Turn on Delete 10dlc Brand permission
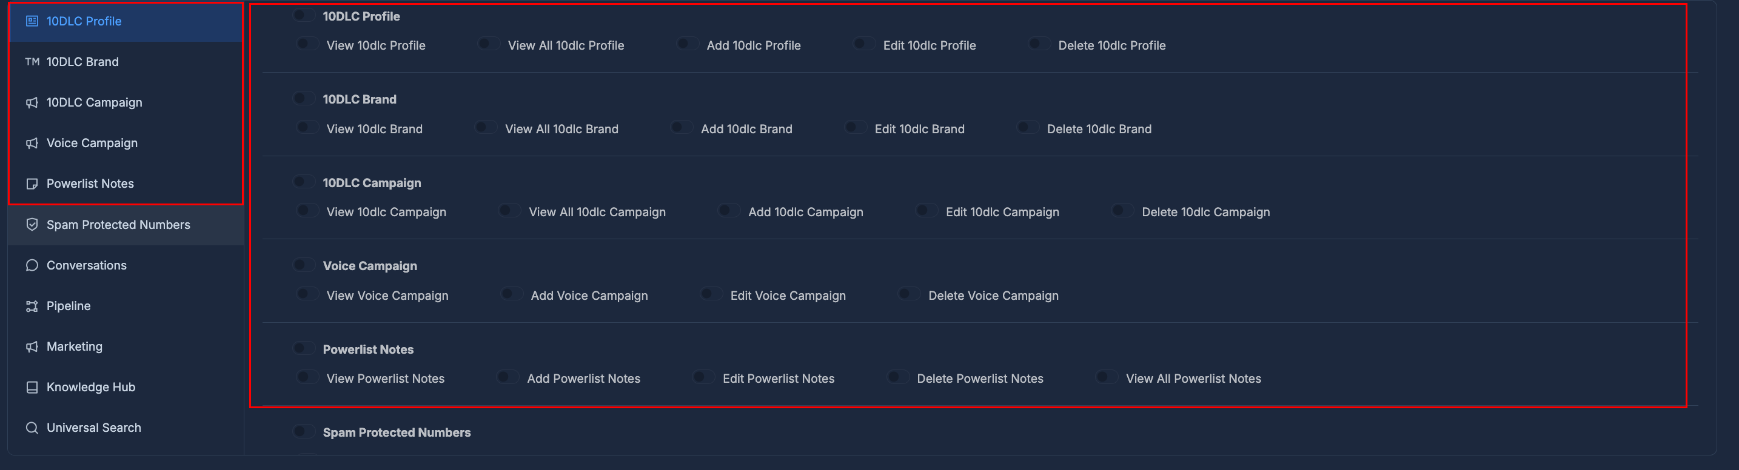1739x470 pixels. (1028, 127)
